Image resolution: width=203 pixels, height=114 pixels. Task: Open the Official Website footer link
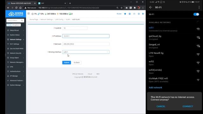(x=78, y=74)
